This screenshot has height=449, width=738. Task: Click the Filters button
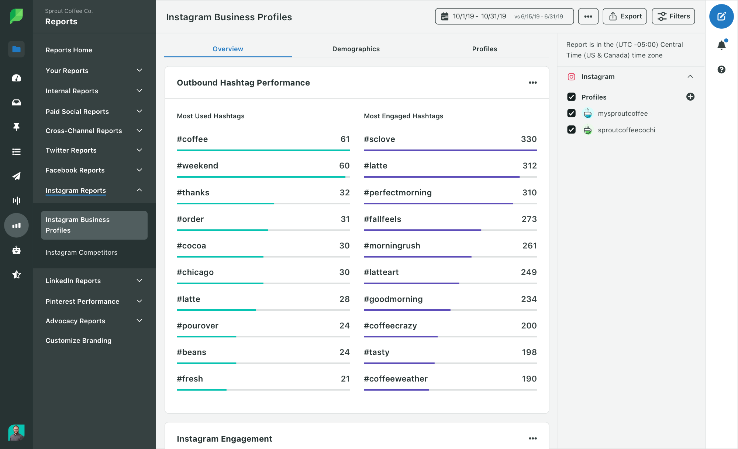[x=675, y=16]
